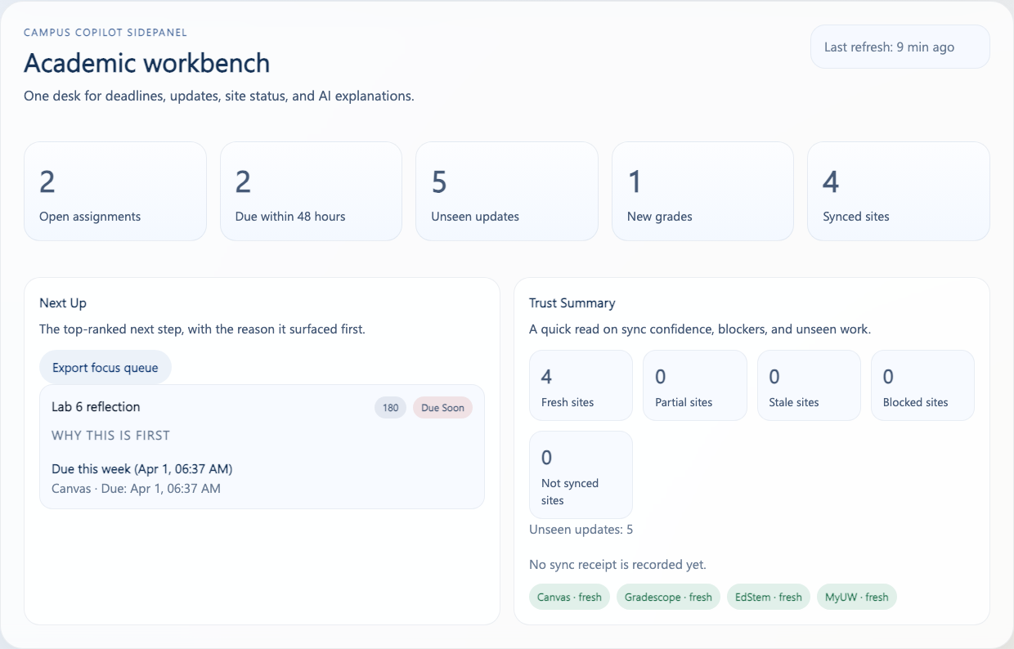Open the Lab 6 reflection task card
1014x649 pixels.
262,446
